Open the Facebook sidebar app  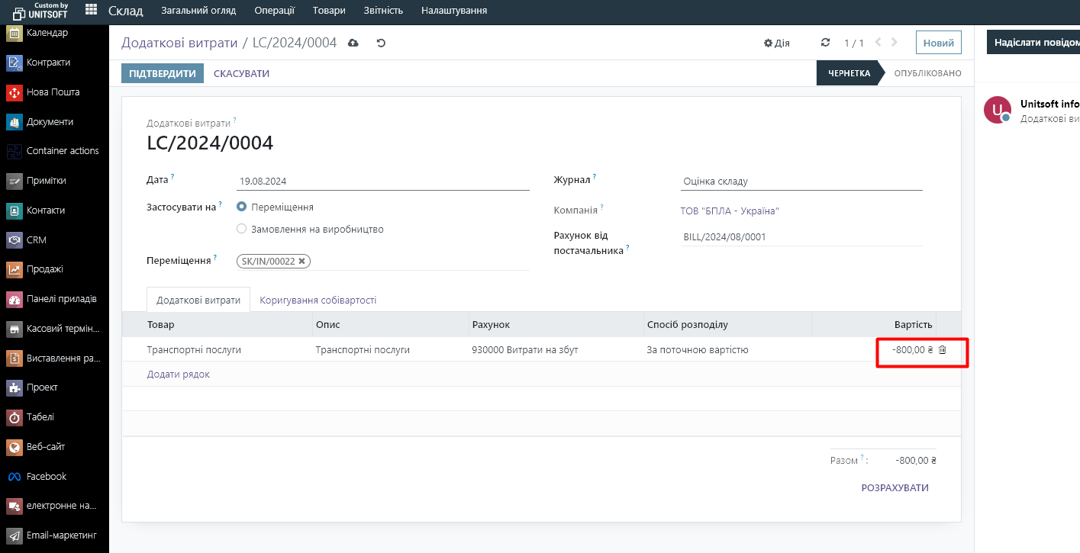click(15, 477)
